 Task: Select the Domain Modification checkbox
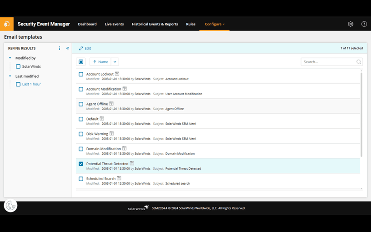point(81,149)
